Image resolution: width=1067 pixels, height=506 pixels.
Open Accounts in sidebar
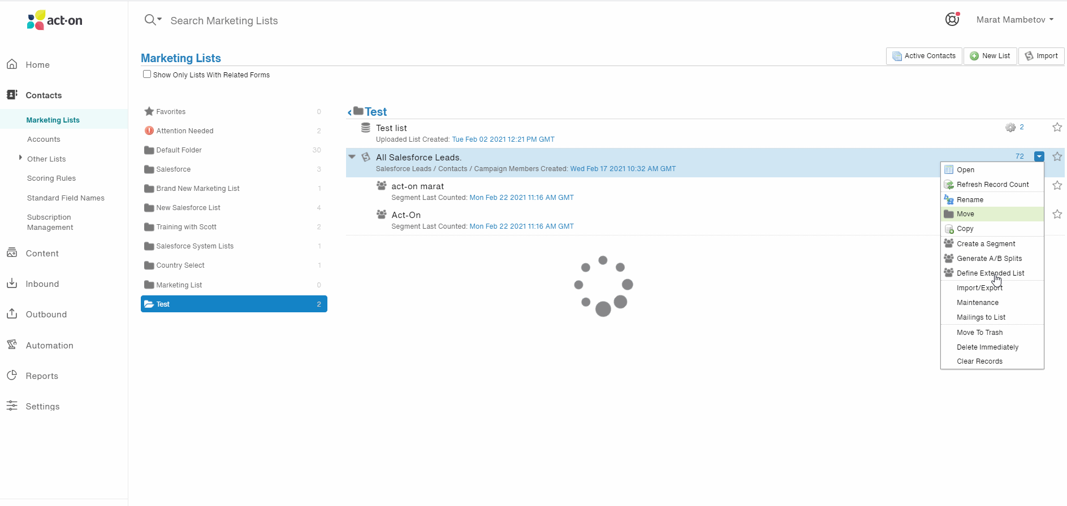tap(44, 139)
